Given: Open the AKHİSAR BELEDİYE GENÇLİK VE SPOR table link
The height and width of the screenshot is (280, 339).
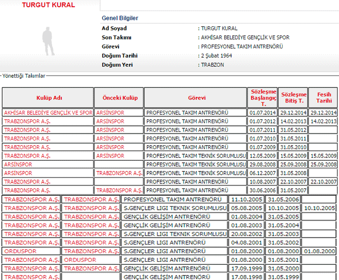Looking at the screenshot, I should (x=49, y=113).
